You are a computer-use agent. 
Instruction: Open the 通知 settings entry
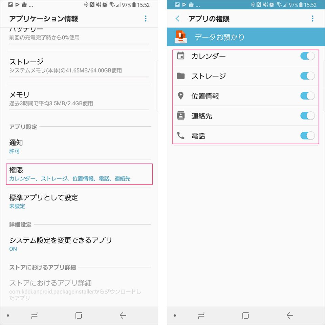click(x=79, y=147)
